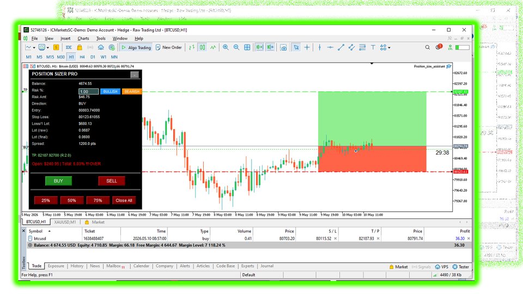Select the MN timeframe
This screenshot has height=294, width=523.
pos(114,57)
